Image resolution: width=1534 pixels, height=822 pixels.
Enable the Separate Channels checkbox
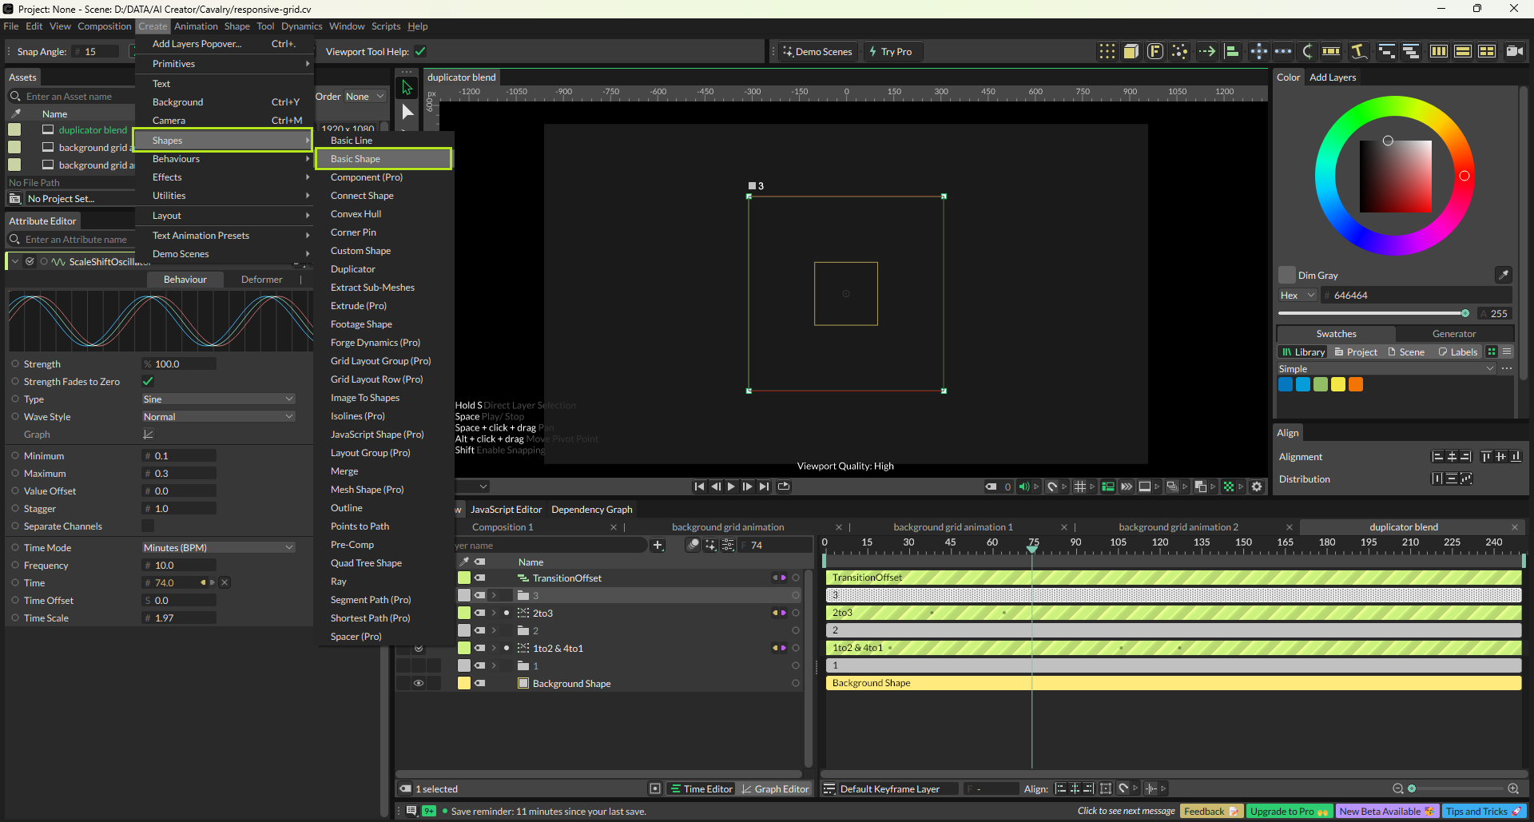pyautogui.click(x=148, y=526)
